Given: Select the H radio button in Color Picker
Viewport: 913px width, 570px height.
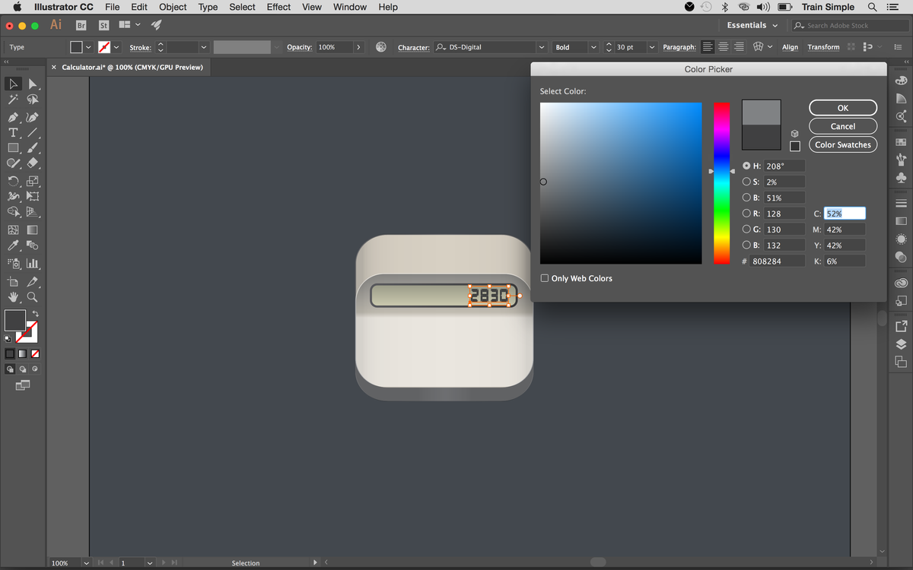Looking at the screenshot, I should (x=747, y=166).
